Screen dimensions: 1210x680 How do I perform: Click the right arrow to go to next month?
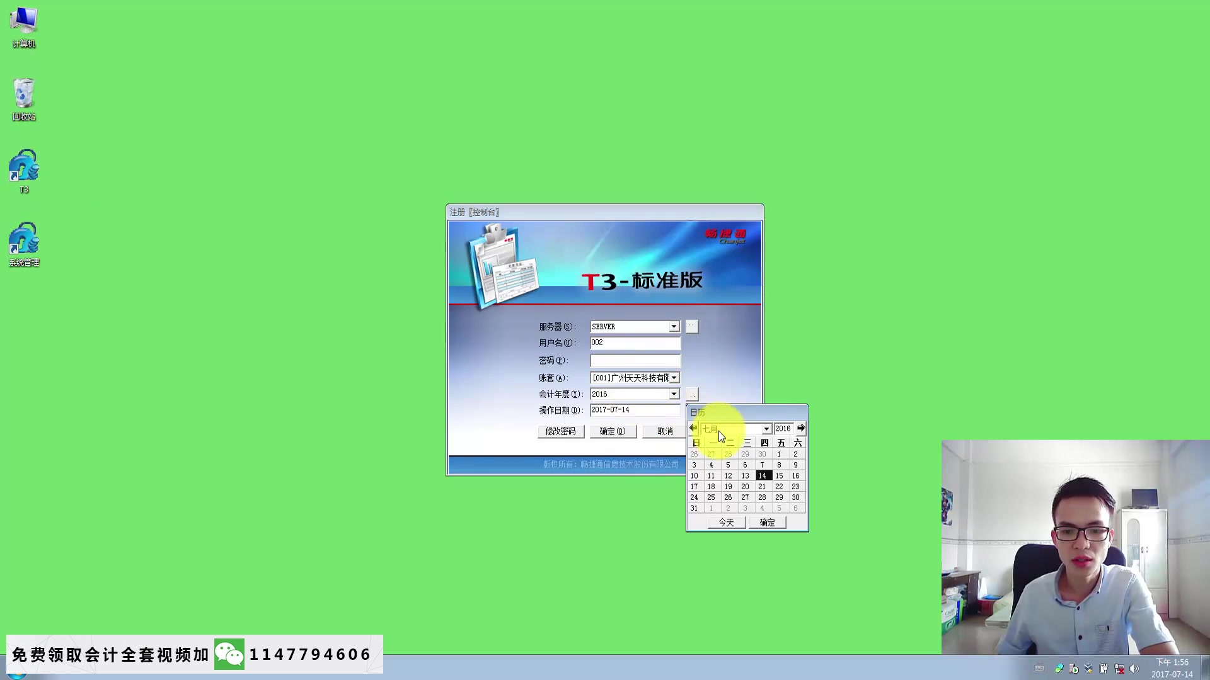click(x=800, y=428)
